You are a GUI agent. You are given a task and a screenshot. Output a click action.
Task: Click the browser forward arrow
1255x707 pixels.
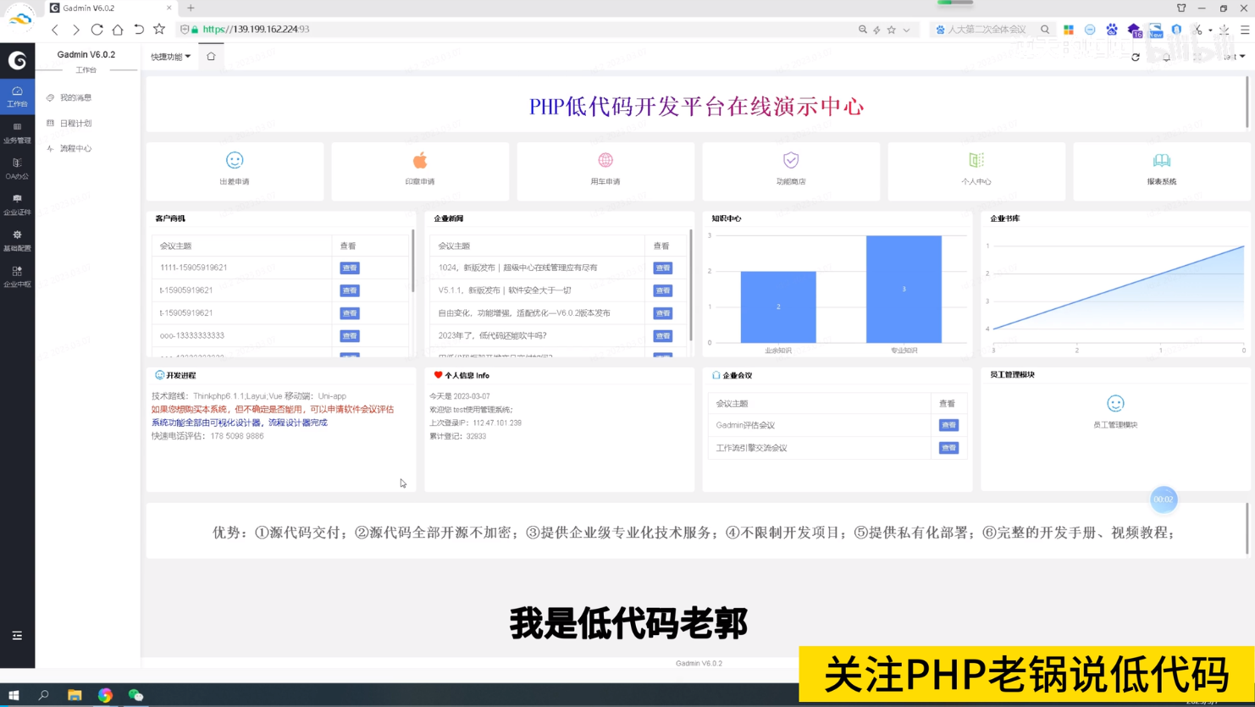tap(76, 30)
